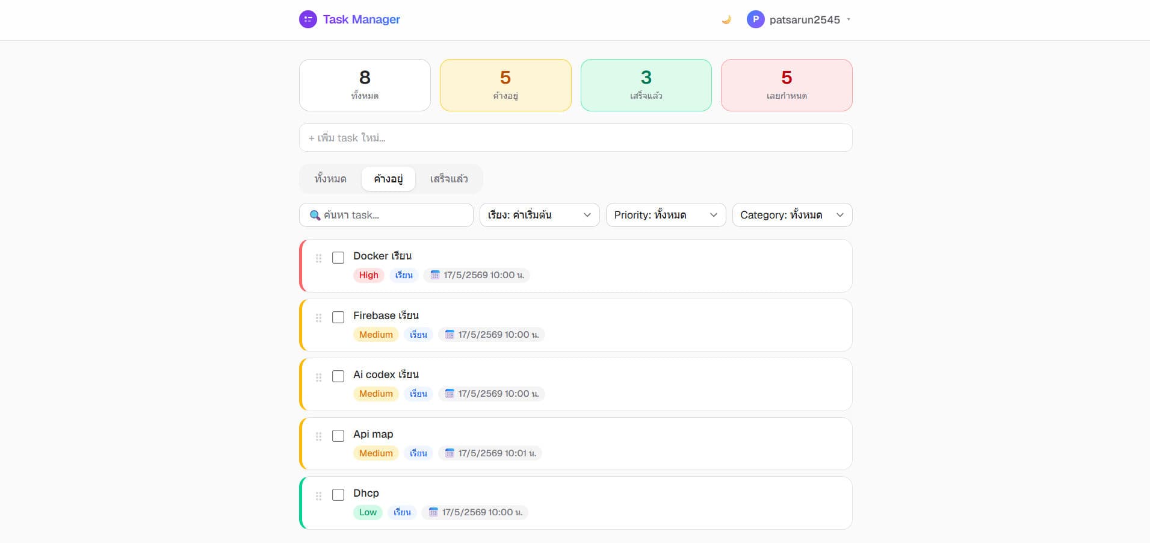
Task: Switch to the ค้างอยู่ filter tab
Action: click(x=388, y=179)
